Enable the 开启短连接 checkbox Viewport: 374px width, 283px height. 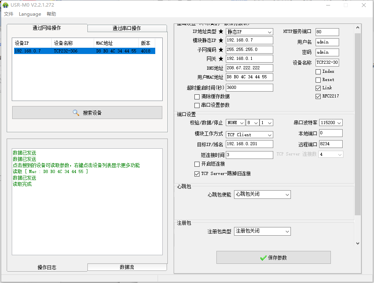tap(197, 164)
